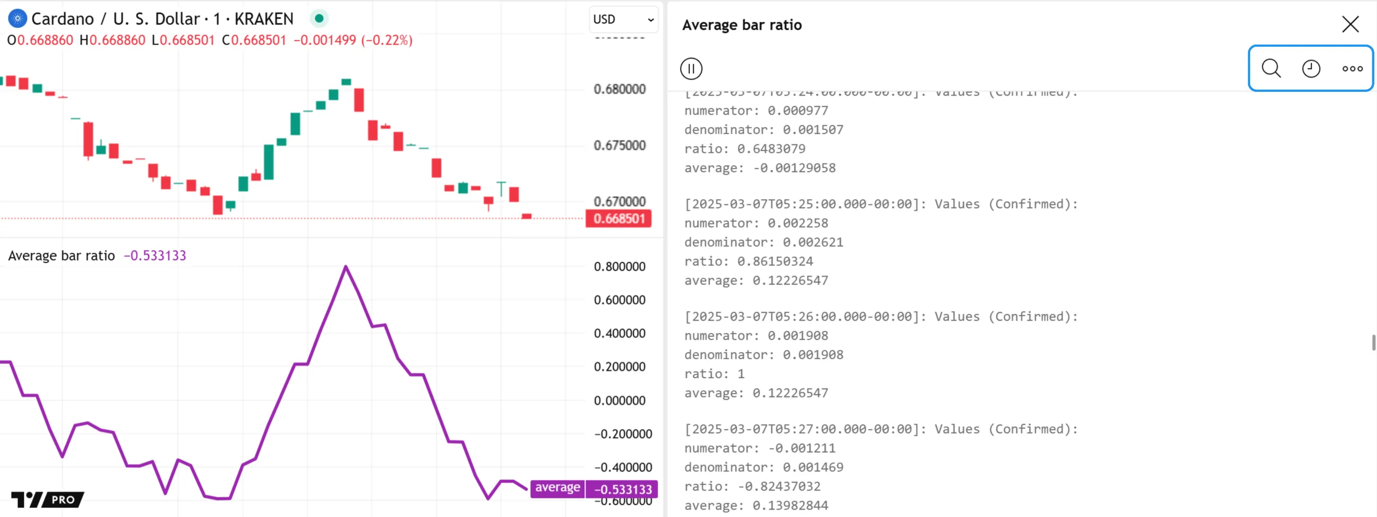
Task: Select the 05:25:00 confirmed log entry header
Action: point(881,204)
